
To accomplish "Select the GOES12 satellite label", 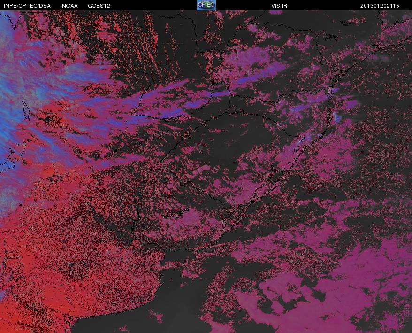I will point(99,6).
